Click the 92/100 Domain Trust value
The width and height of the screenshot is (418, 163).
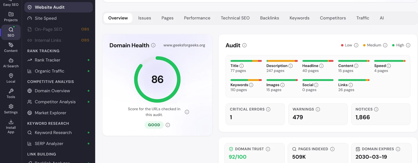click(x=237, y=157)
